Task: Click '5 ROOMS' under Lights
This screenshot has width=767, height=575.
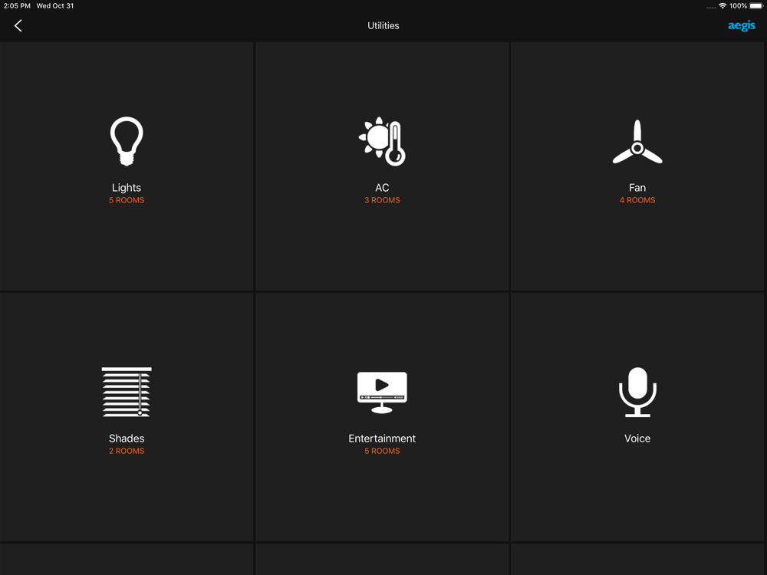Action: pos(127,200)
